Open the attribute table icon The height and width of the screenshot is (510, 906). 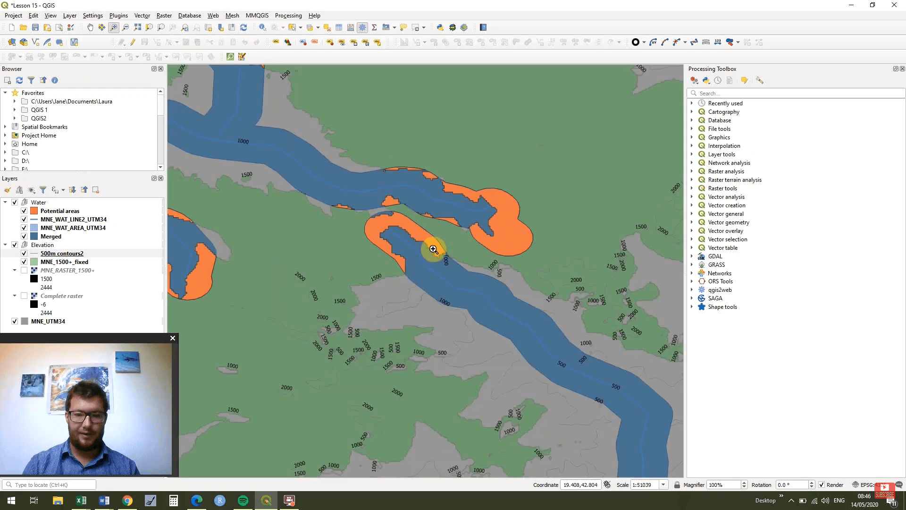(339, 27)
